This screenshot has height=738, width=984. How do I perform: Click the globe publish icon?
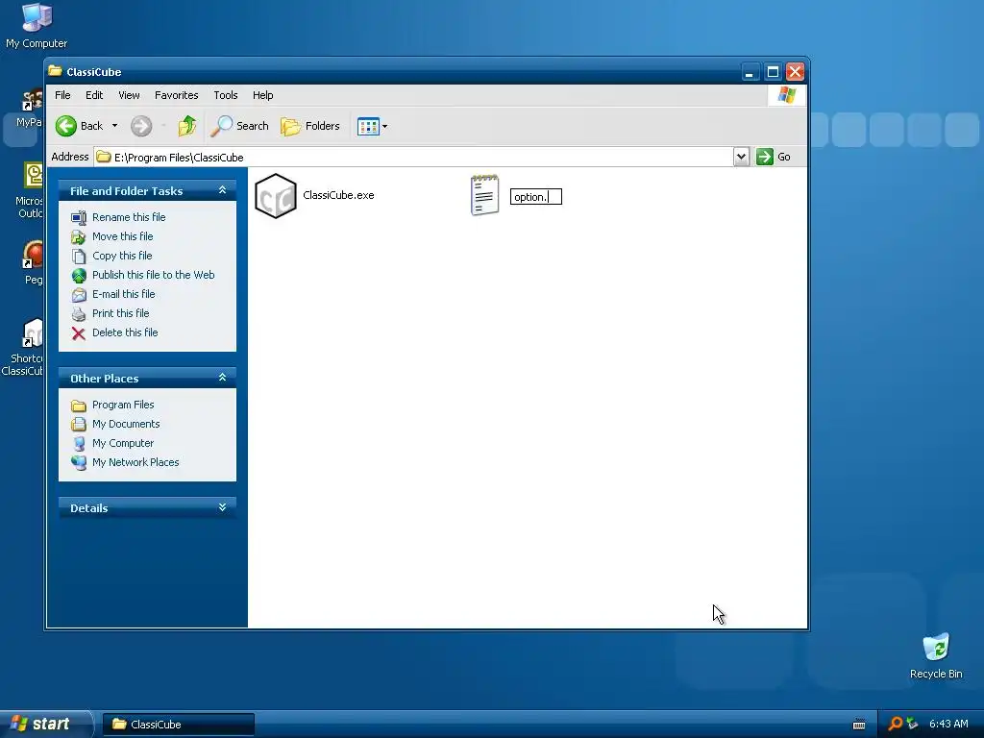click(x=79, y=276)
